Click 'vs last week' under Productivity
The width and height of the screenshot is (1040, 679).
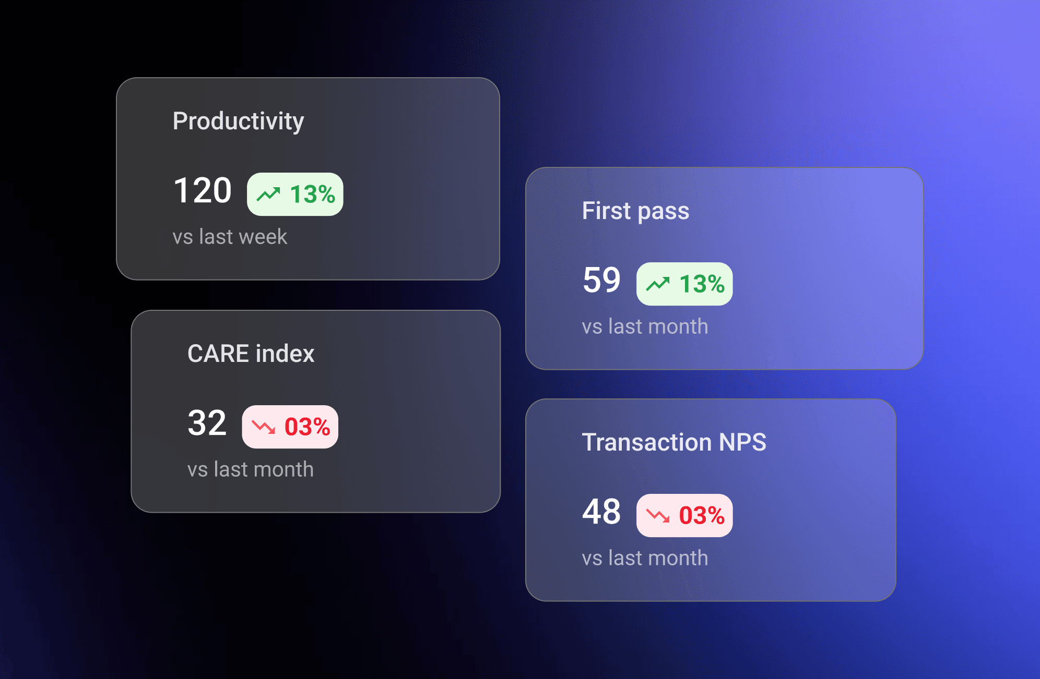(230, 237)
